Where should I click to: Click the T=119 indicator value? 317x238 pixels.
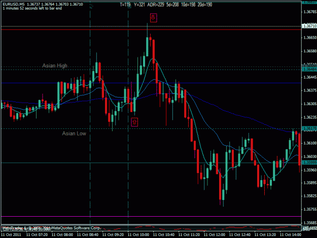125,5
